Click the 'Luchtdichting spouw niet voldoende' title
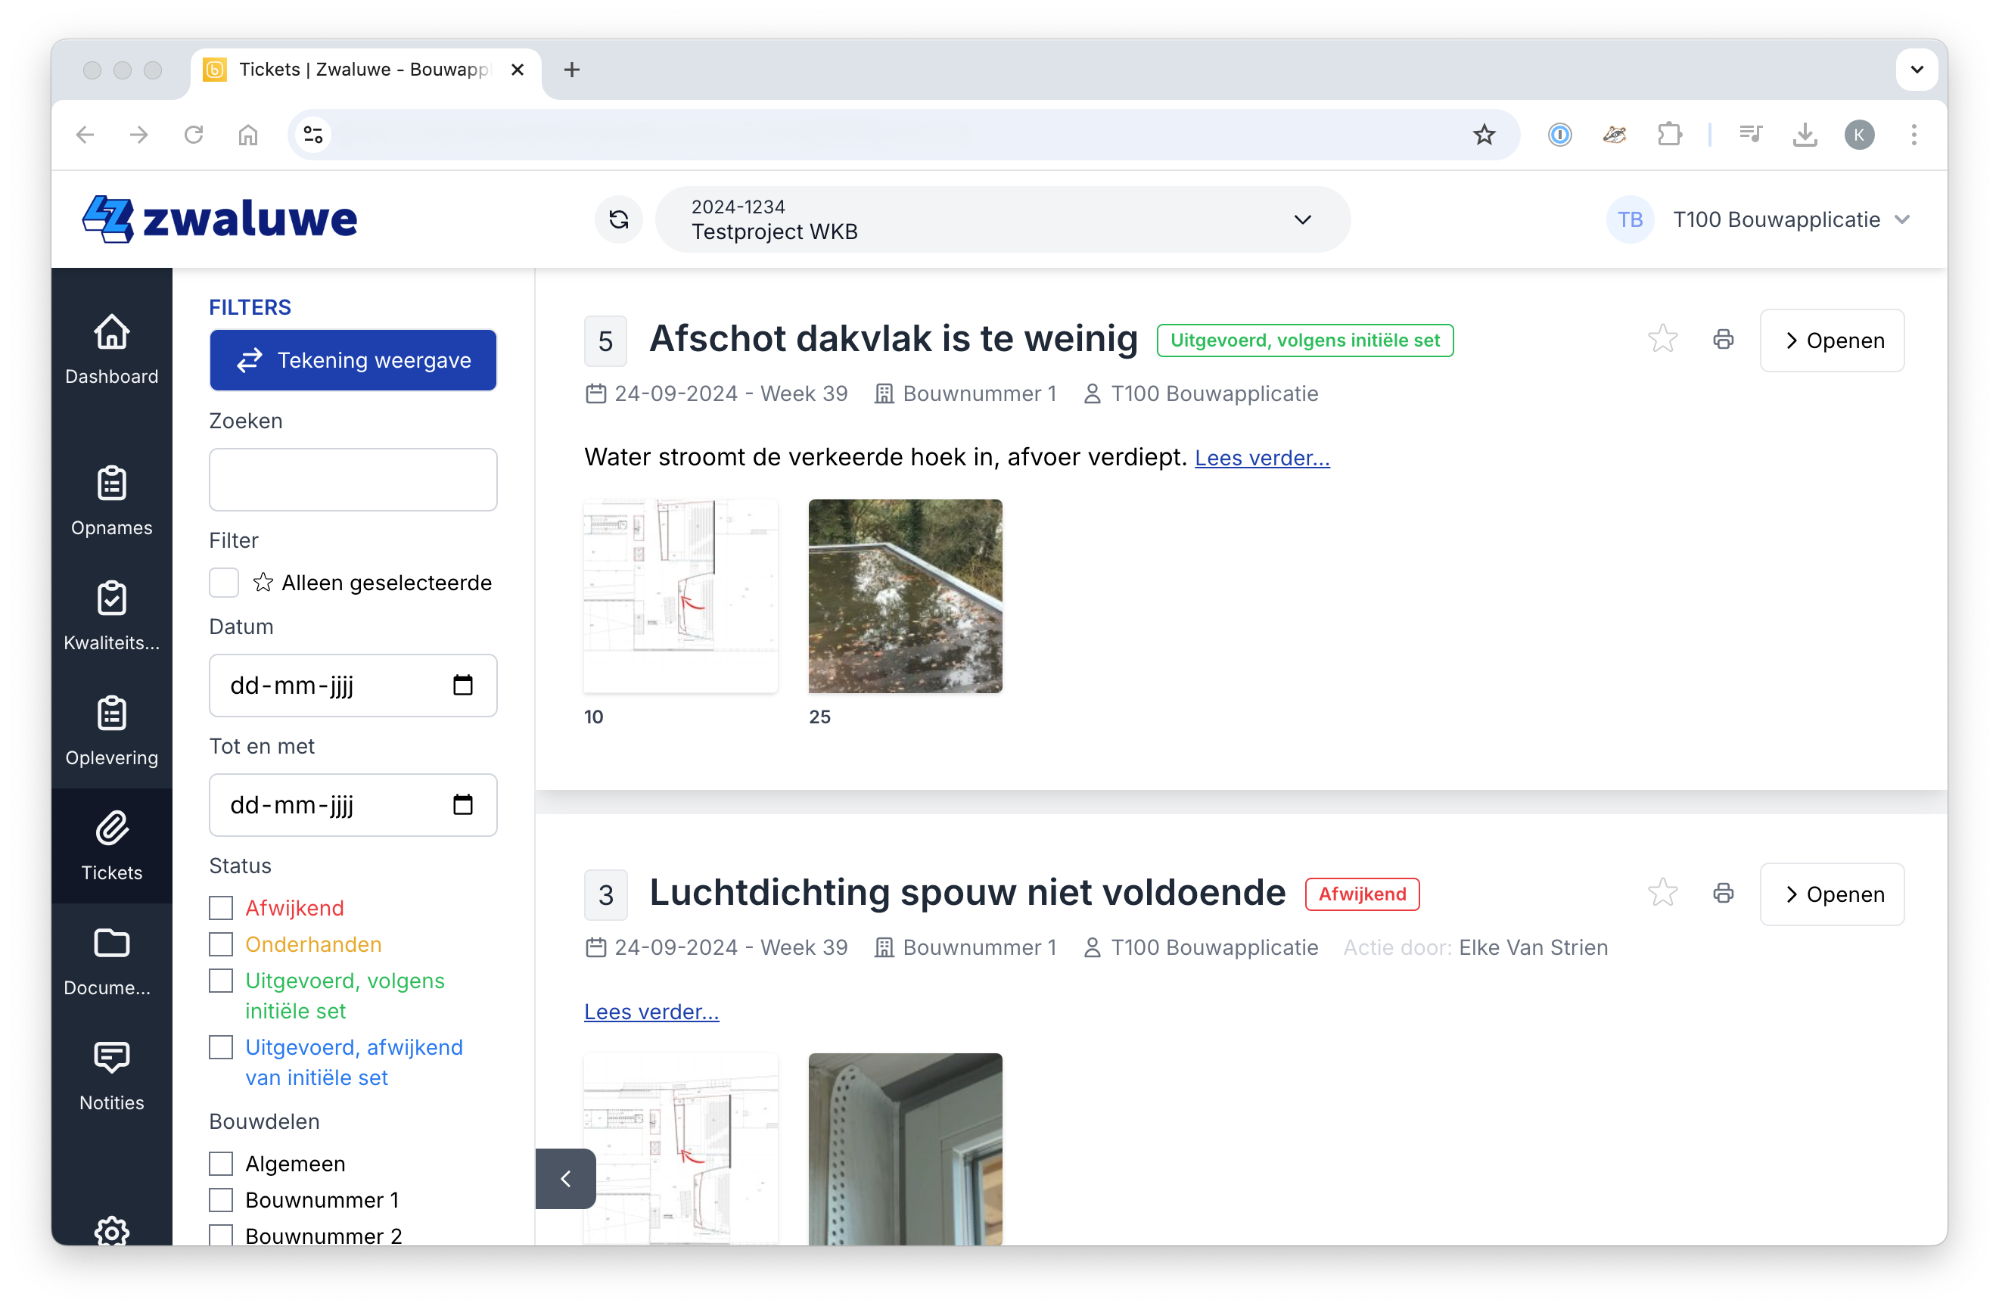This screenshot has width=1999, height=1309. point(967,893)
